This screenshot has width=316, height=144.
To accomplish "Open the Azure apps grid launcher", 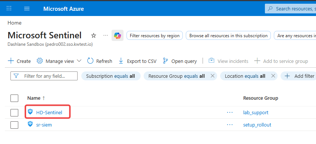I will point(9,9).
